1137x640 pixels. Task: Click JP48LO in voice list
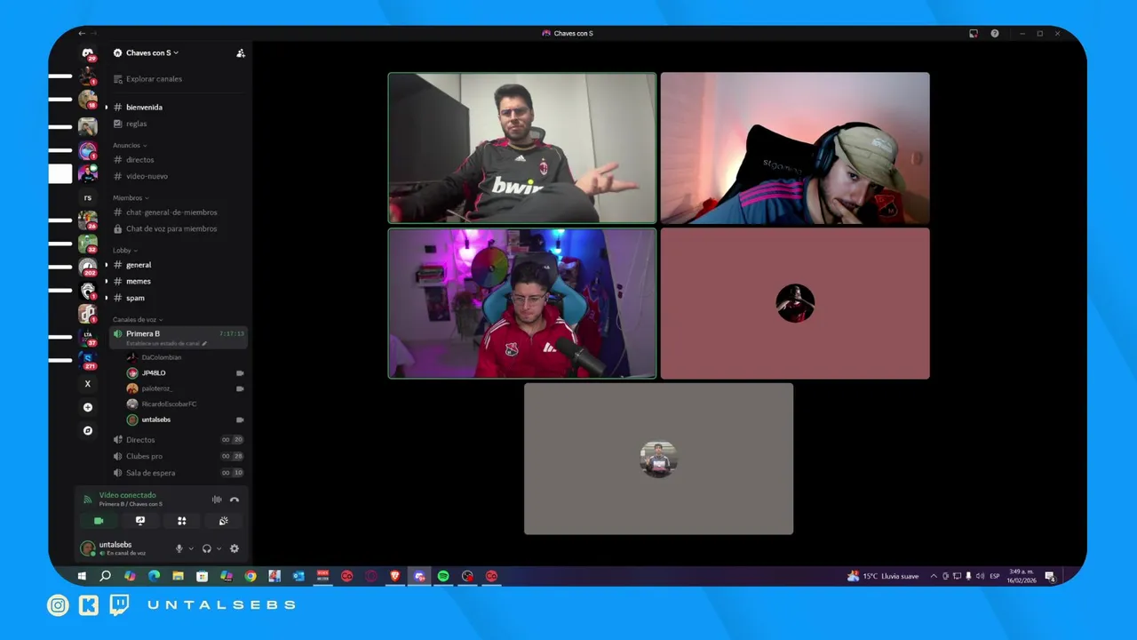[185, 373]
